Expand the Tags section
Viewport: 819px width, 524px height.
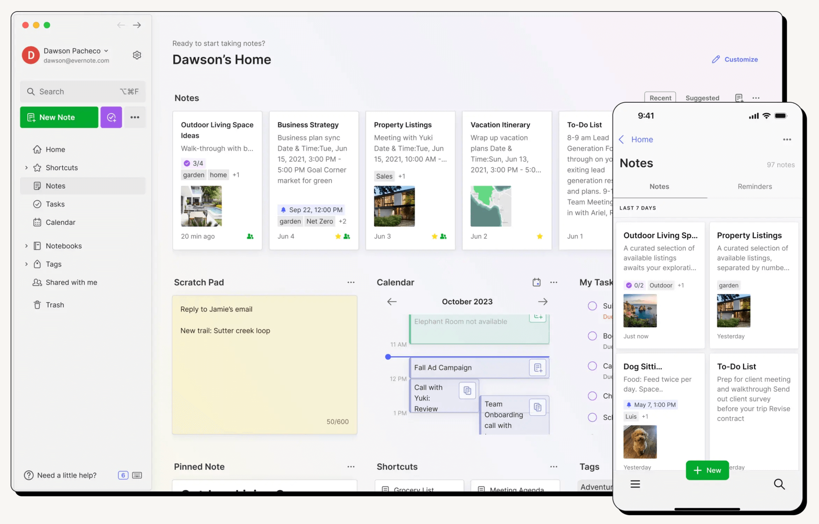[x=26, y=264]
